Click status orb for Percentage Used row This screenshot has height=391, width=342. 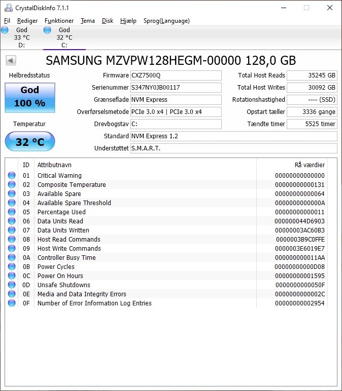click(x=12, y=212)
